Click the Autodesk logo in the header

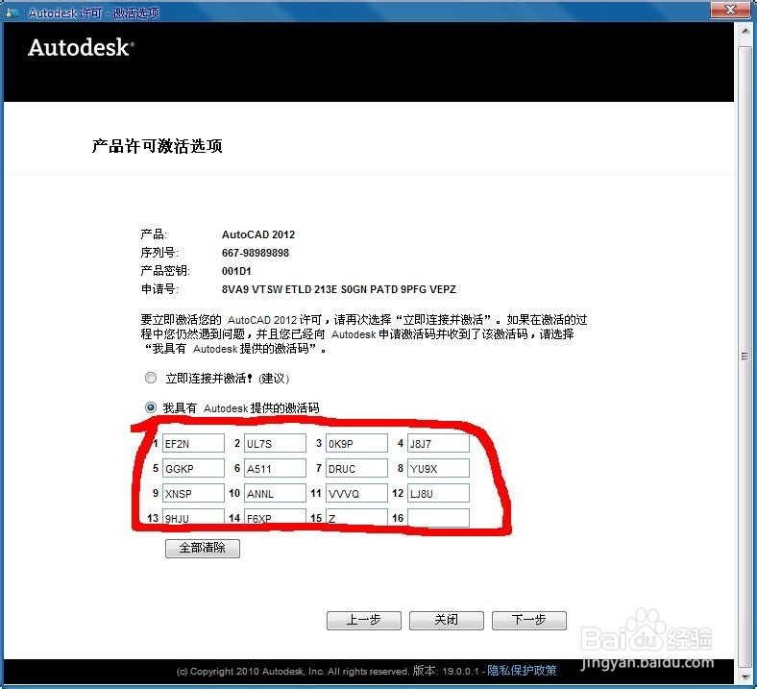[x=81, y=48]
